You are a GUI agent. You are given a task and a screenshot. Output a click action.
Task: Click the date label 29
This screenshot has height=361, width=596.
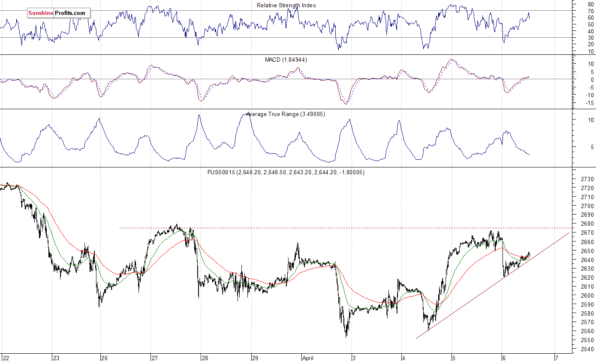[x=256, y=357]
